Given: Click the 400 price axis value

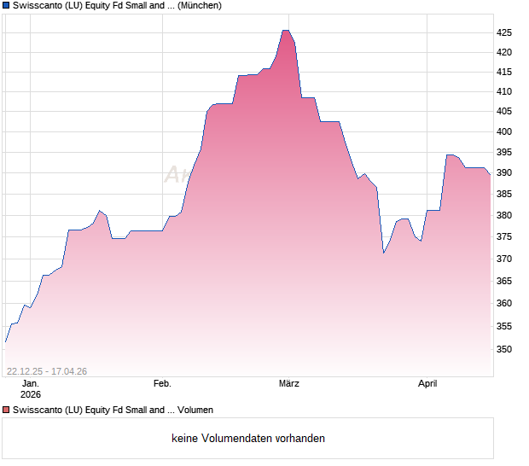Looking at the screenshot, I should point(504,131).
